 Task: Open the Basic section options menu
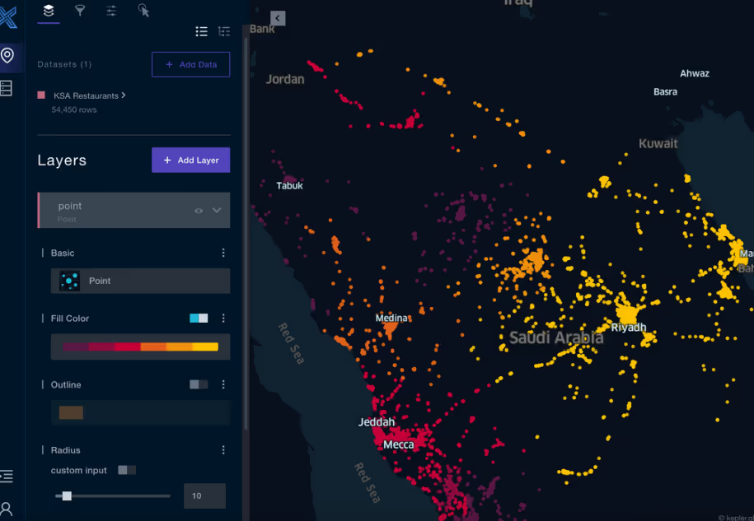click(x=222, y=253)
